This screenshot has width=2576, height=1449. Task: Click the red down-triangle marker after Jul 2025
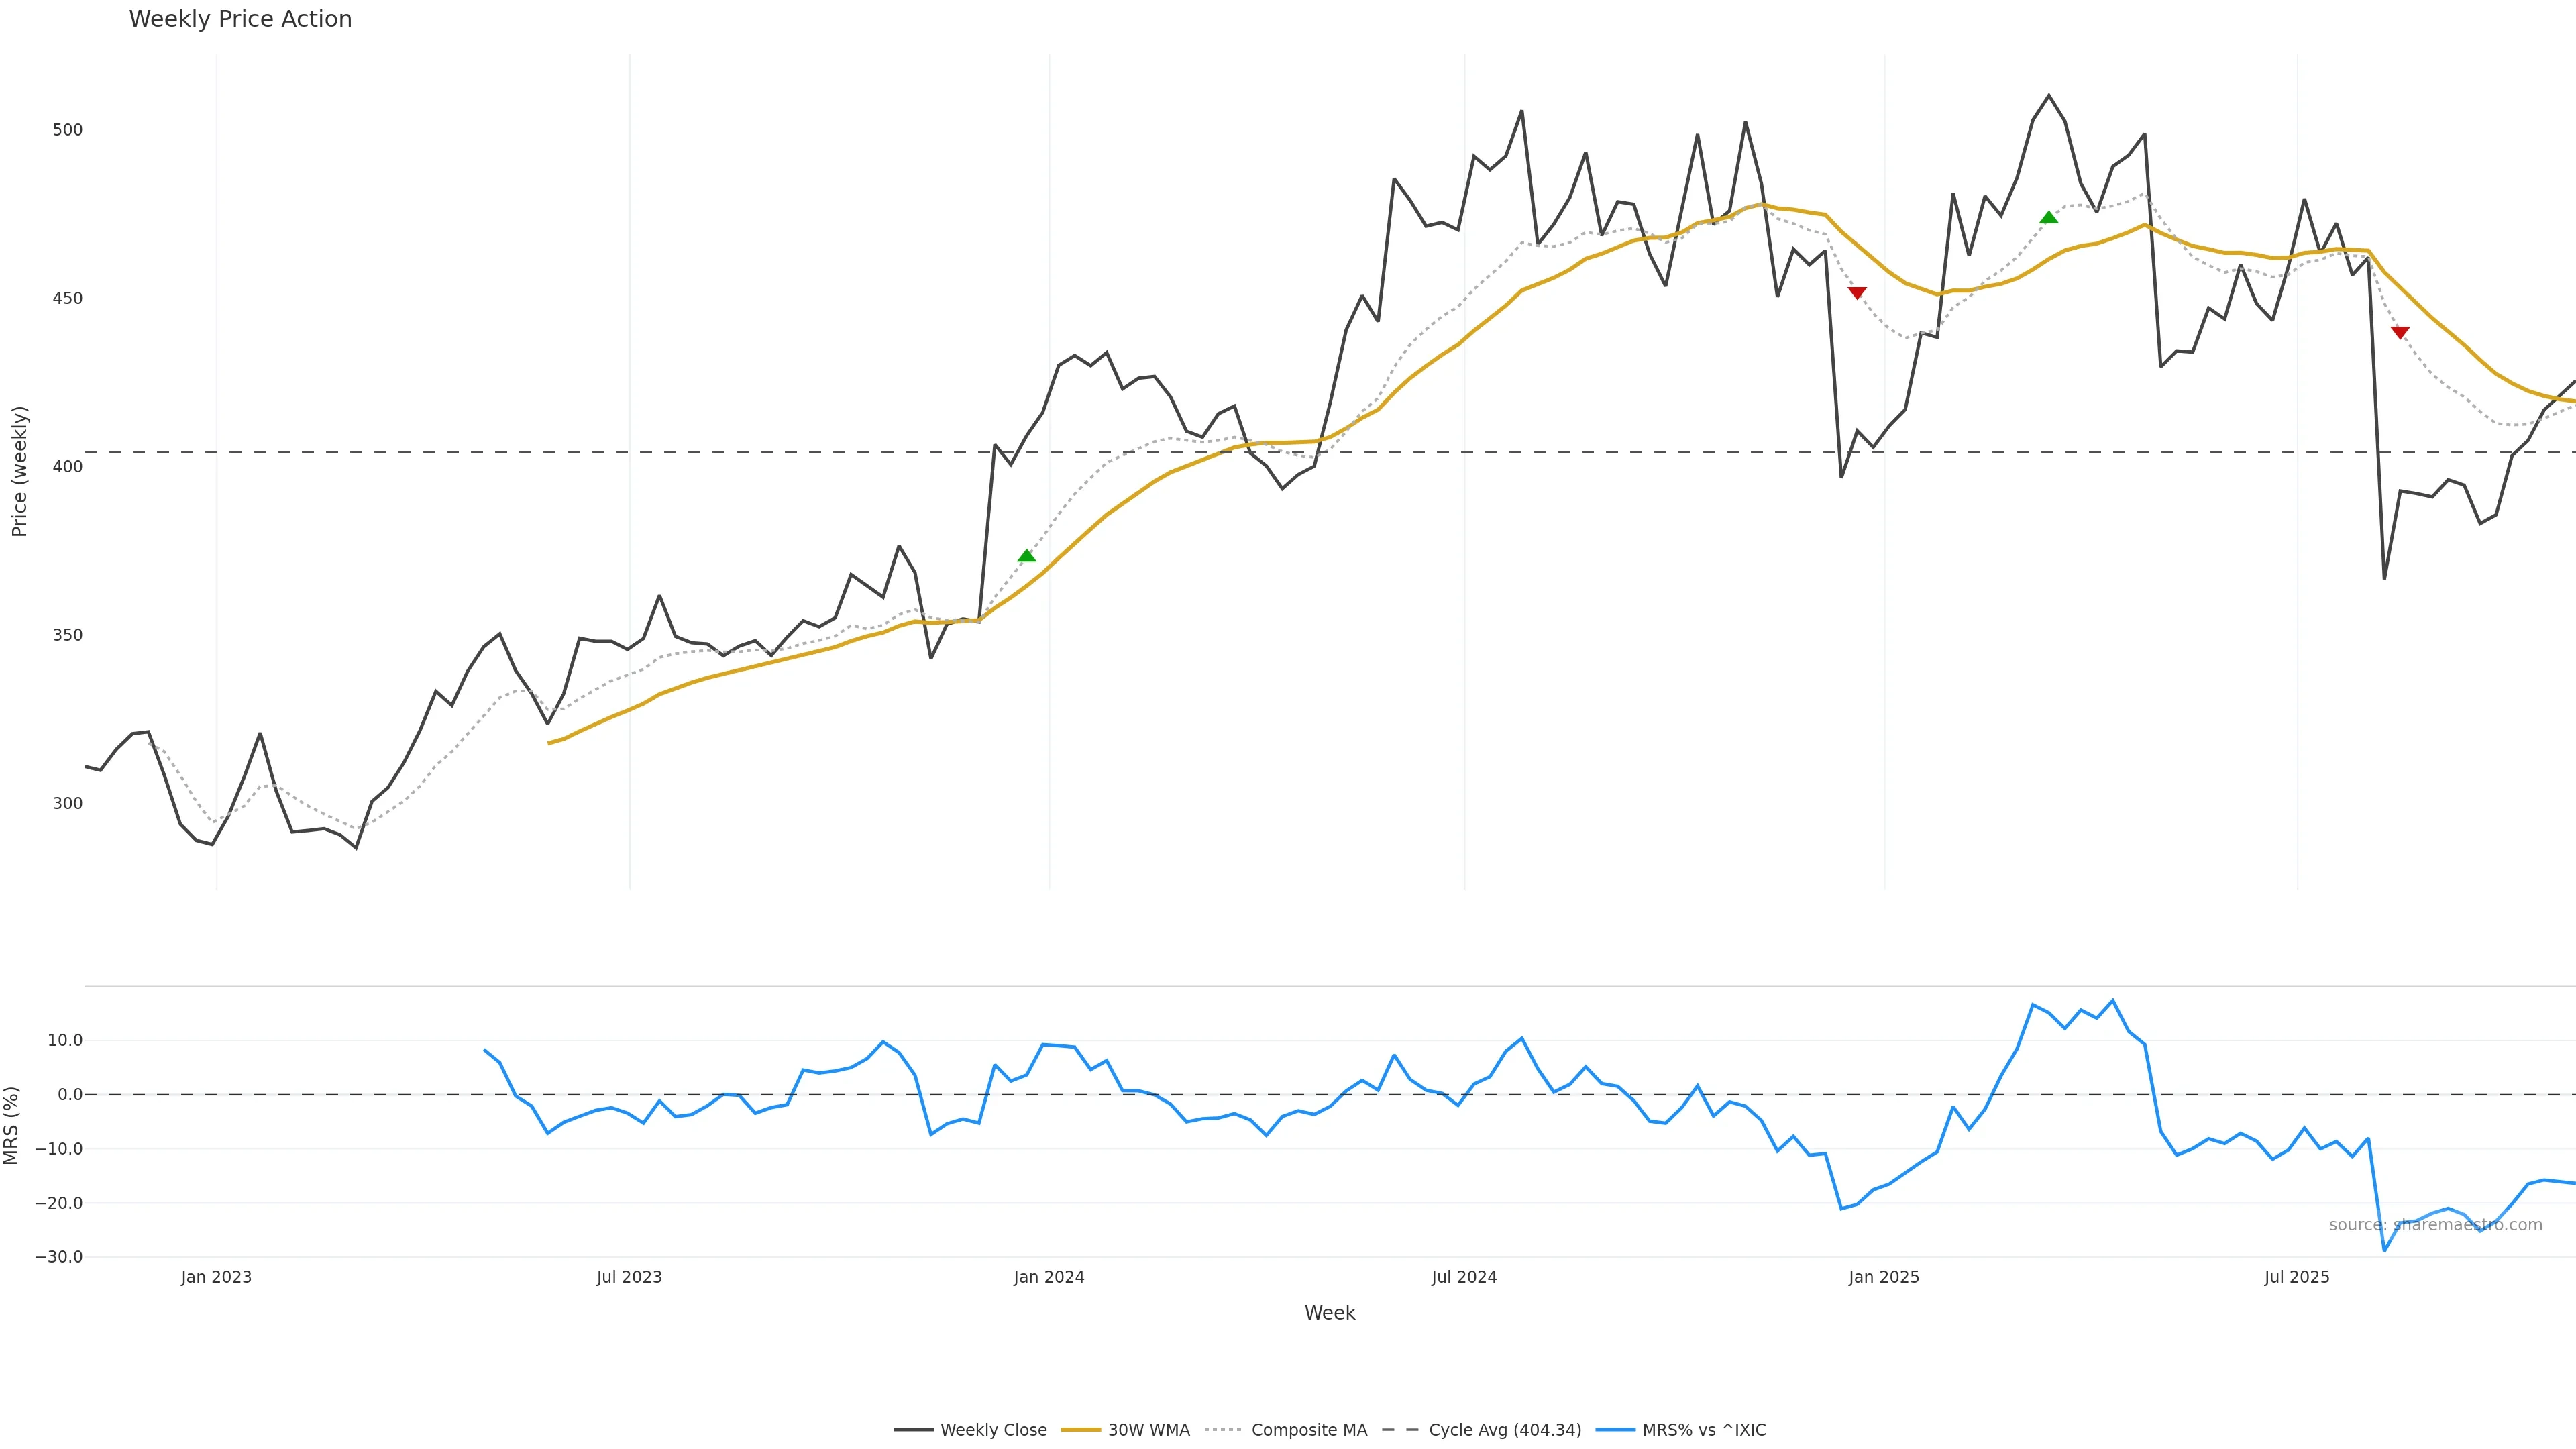(2400, 333)
